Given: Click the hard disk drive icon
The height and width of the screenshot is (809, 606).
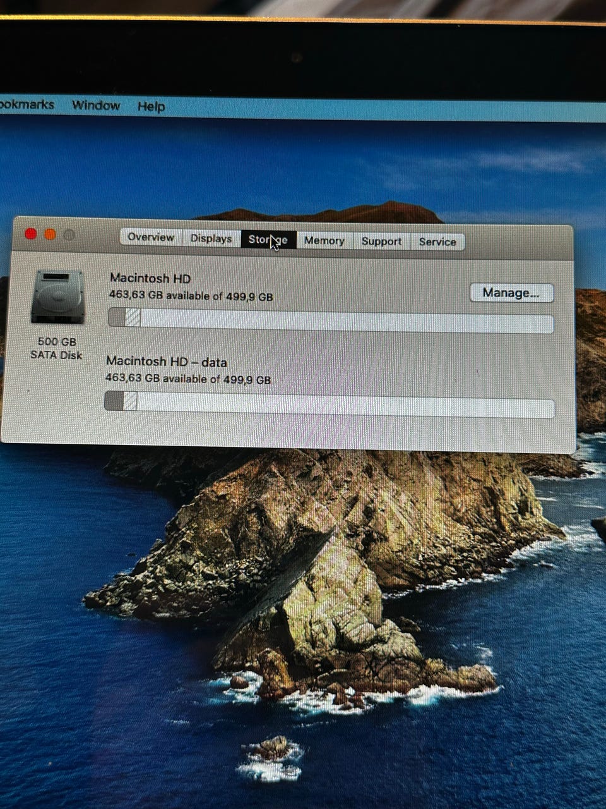Looking at the screenshot, I should 58,296.
